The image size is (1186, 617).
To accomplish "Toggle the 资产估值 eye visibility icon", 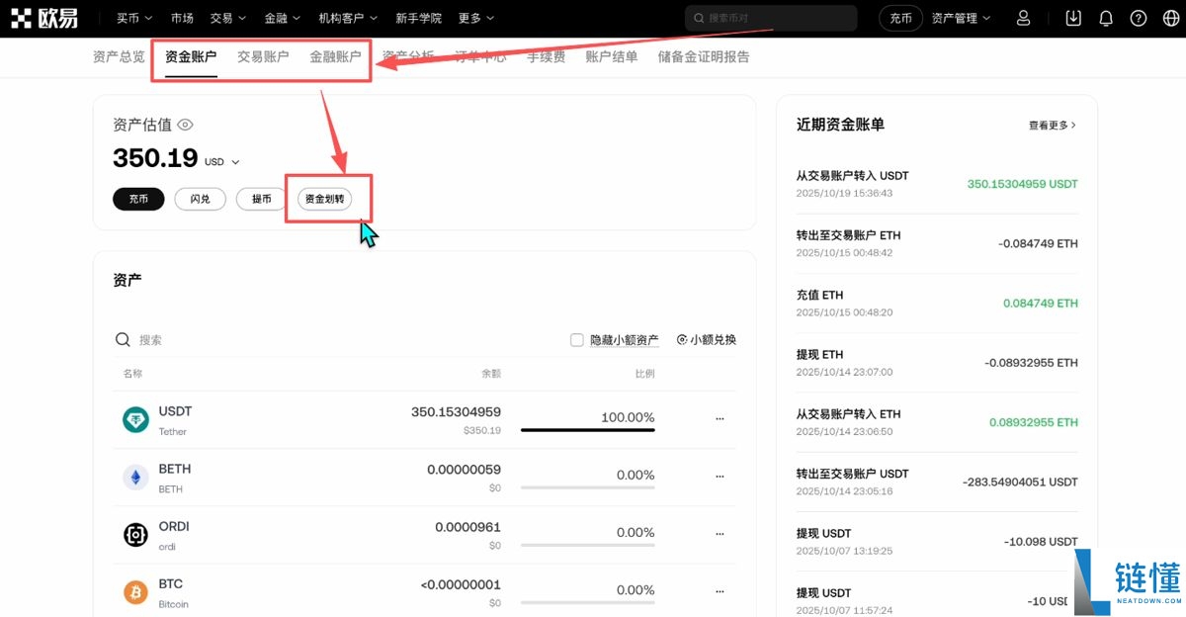I will click(186, 125).
